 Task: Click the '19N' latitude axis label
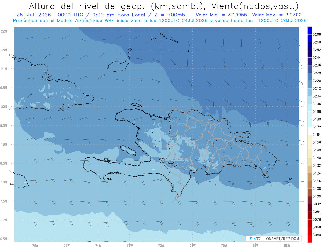4,144
